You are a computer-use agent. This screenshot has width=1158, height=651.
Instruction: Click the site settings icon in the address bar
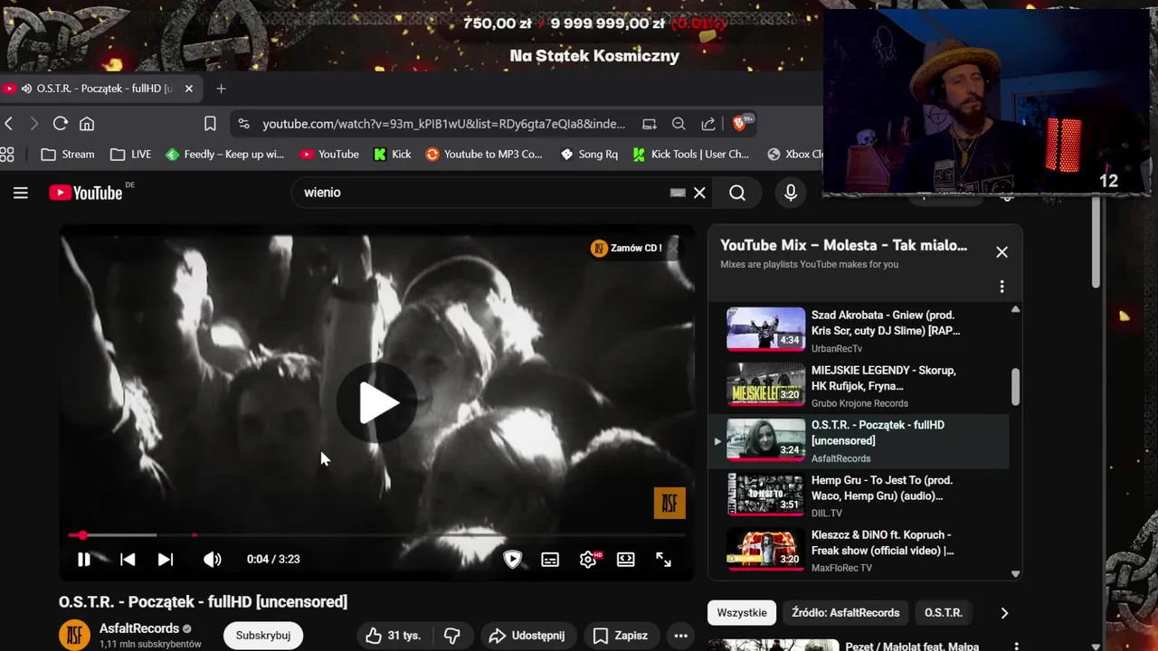point(243,124)
